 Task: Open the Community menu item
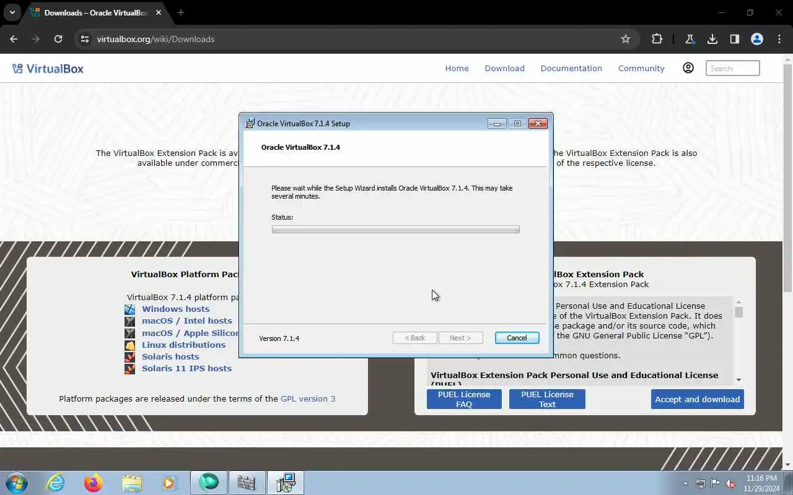point(641,69)
